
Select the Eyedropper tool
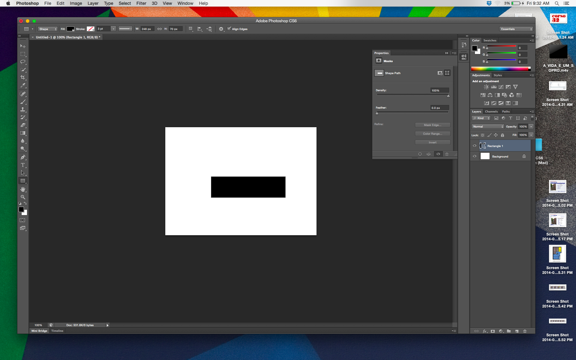click(x=23, y=85)
